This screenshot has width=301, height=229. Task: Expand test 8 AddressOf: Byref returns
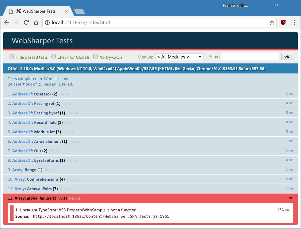36,160
